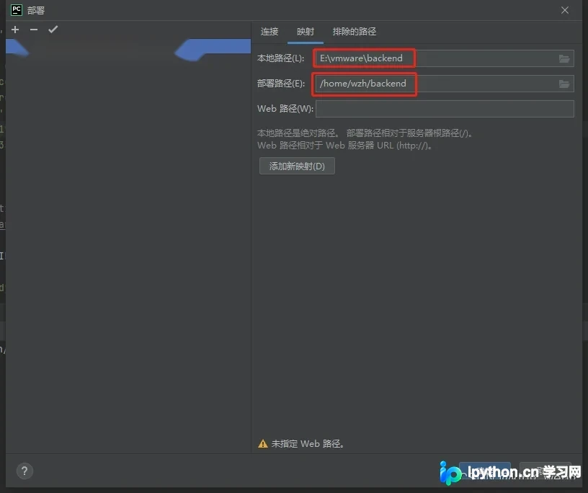Close the 部署 dialog window
Screen dimensions: 588x493
(x=565, y=10)
